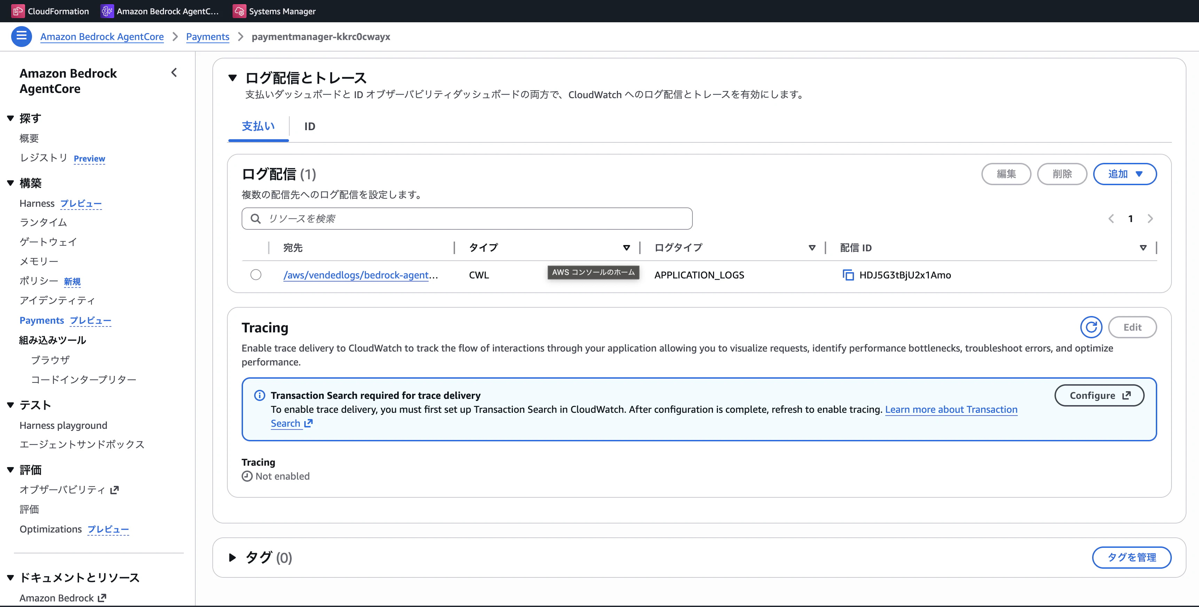This screenshot has width=1199, height=607.
Task: Collapse the 評価 navigation group
Action: click(10, 470)
